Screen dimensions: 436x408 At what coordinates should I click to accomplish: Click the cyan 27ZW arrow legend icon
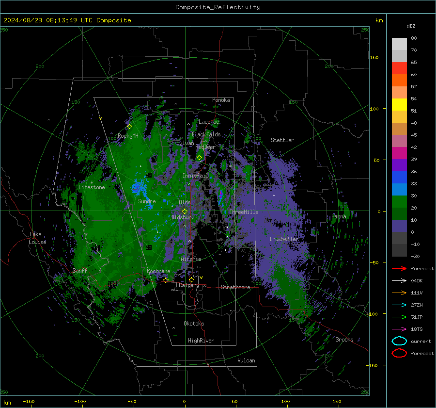[399, 305]
